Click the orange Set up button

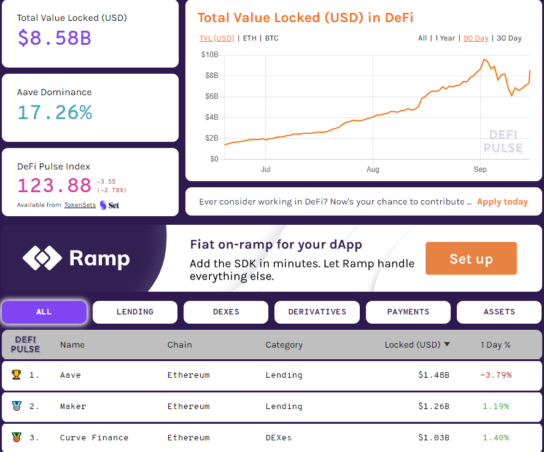[471, 258]
